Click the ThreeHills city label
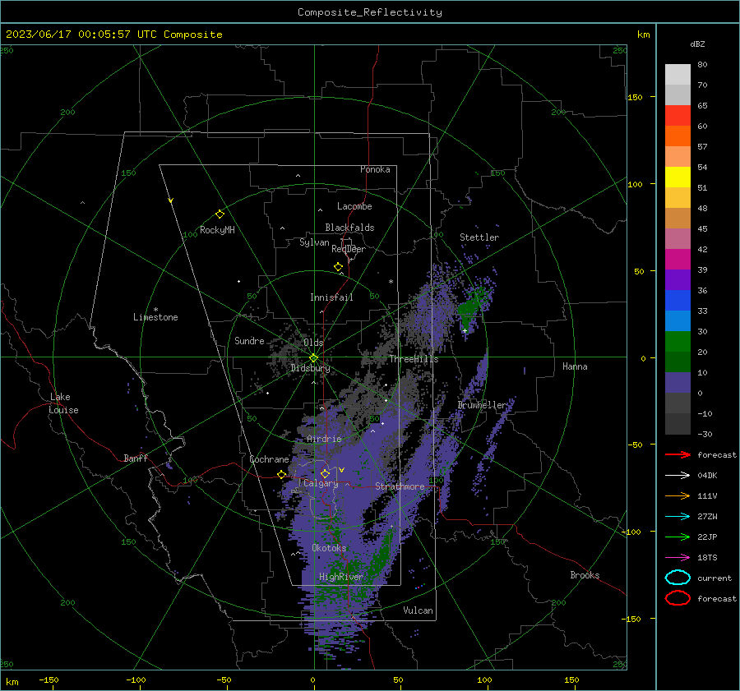This screenshot has height=691, width=740. pyautogui.click(x=414, y=359)
